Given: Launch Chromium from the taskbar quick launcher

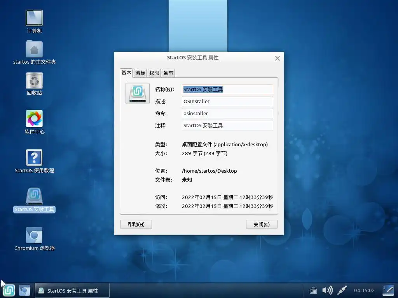Looking at the screenshot, I should point(24,290).
